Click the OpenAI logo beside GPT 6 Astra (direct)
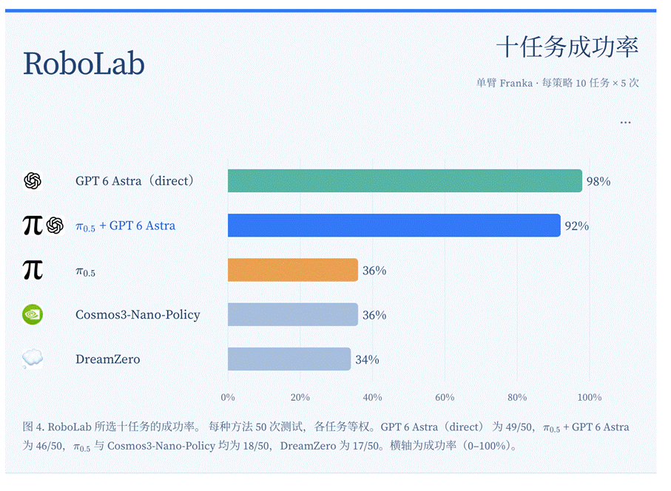Viewport: 671px width, 491px height. 33,181
